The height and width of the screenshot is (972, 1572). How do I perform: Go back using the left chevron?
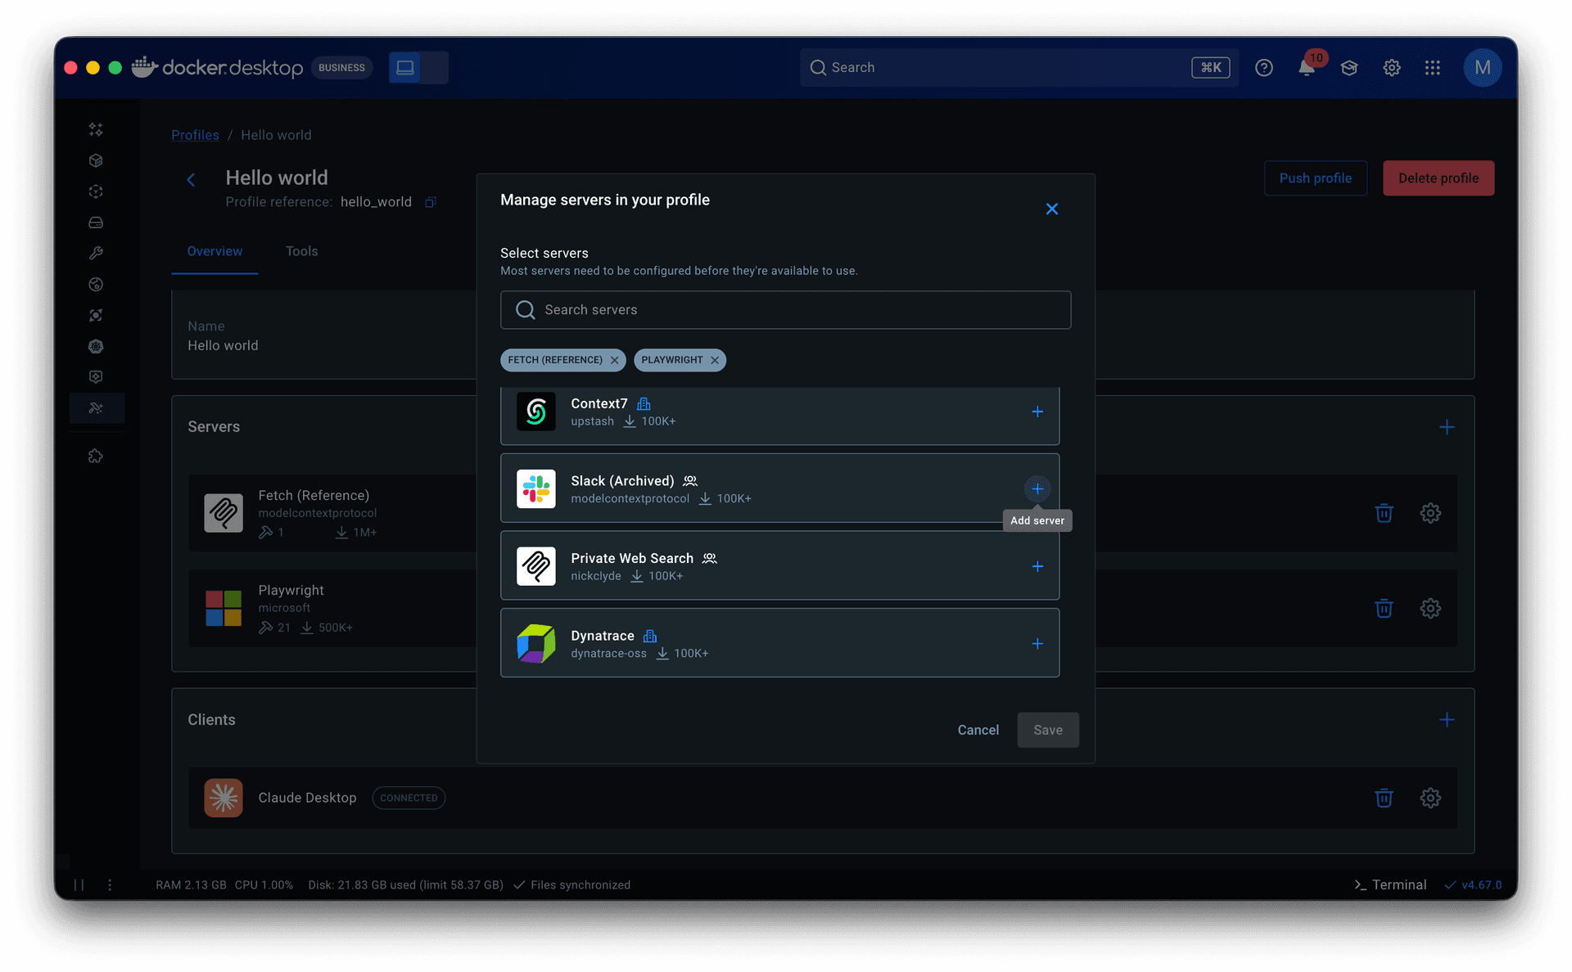pos(191,179)
